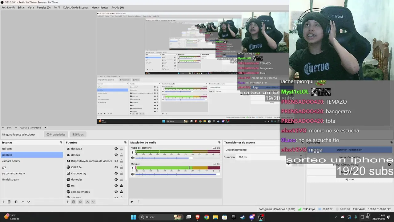Unlock the tts source

click(122, 186)
